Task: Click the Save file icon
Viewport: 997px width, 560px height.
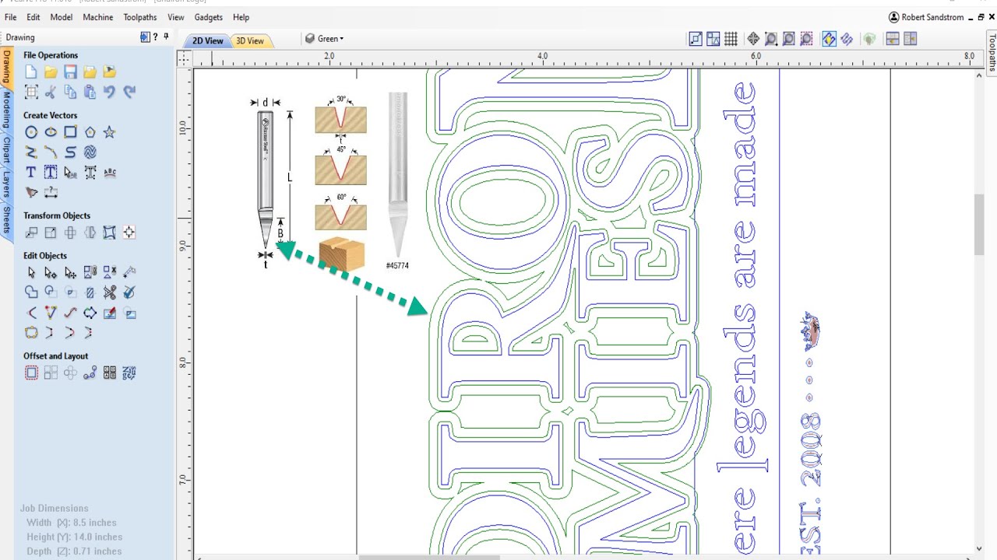Action: (70, 72)
